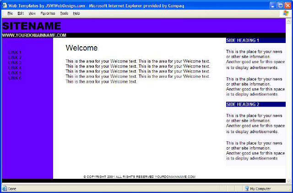Click the SIDE HEADING 1 bar

click(x=256, y=40)
